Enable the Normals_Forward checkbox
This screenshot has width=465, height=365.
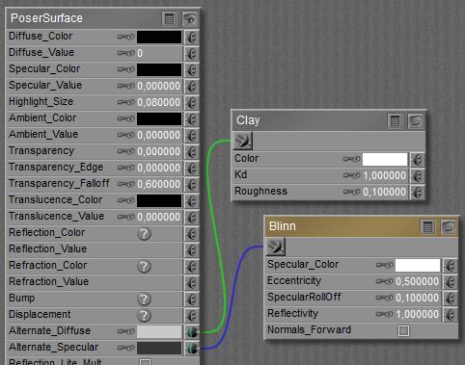[x=403, y=330]
